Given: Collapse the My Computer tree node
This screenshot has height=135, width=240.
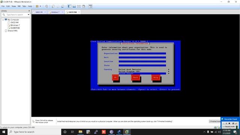Looking at the screenshot, I should pyautogui.click(x=3, y=20).
